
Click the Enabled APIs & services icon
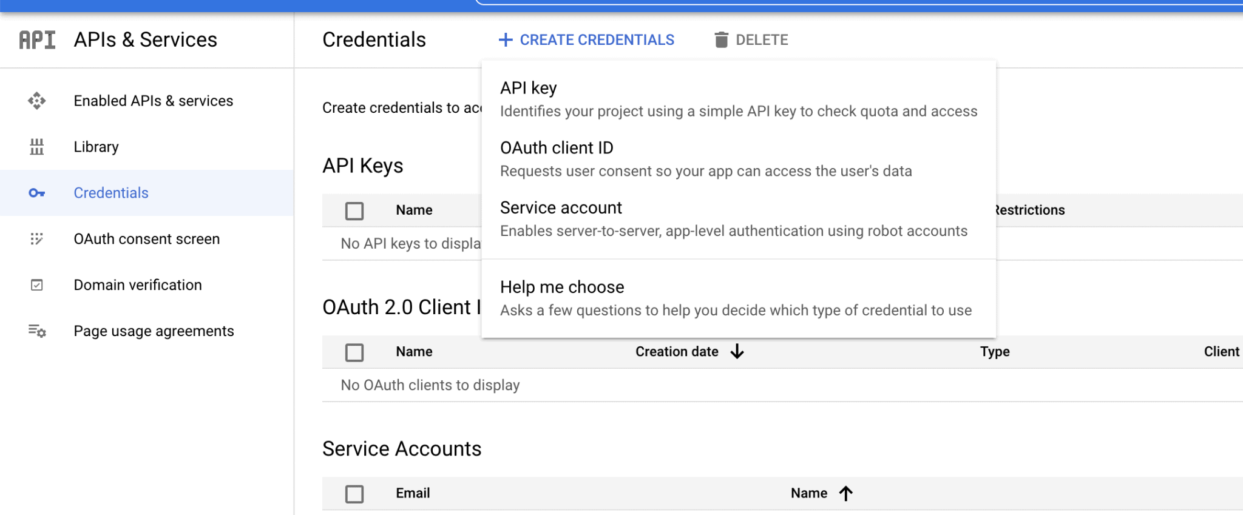37,101
